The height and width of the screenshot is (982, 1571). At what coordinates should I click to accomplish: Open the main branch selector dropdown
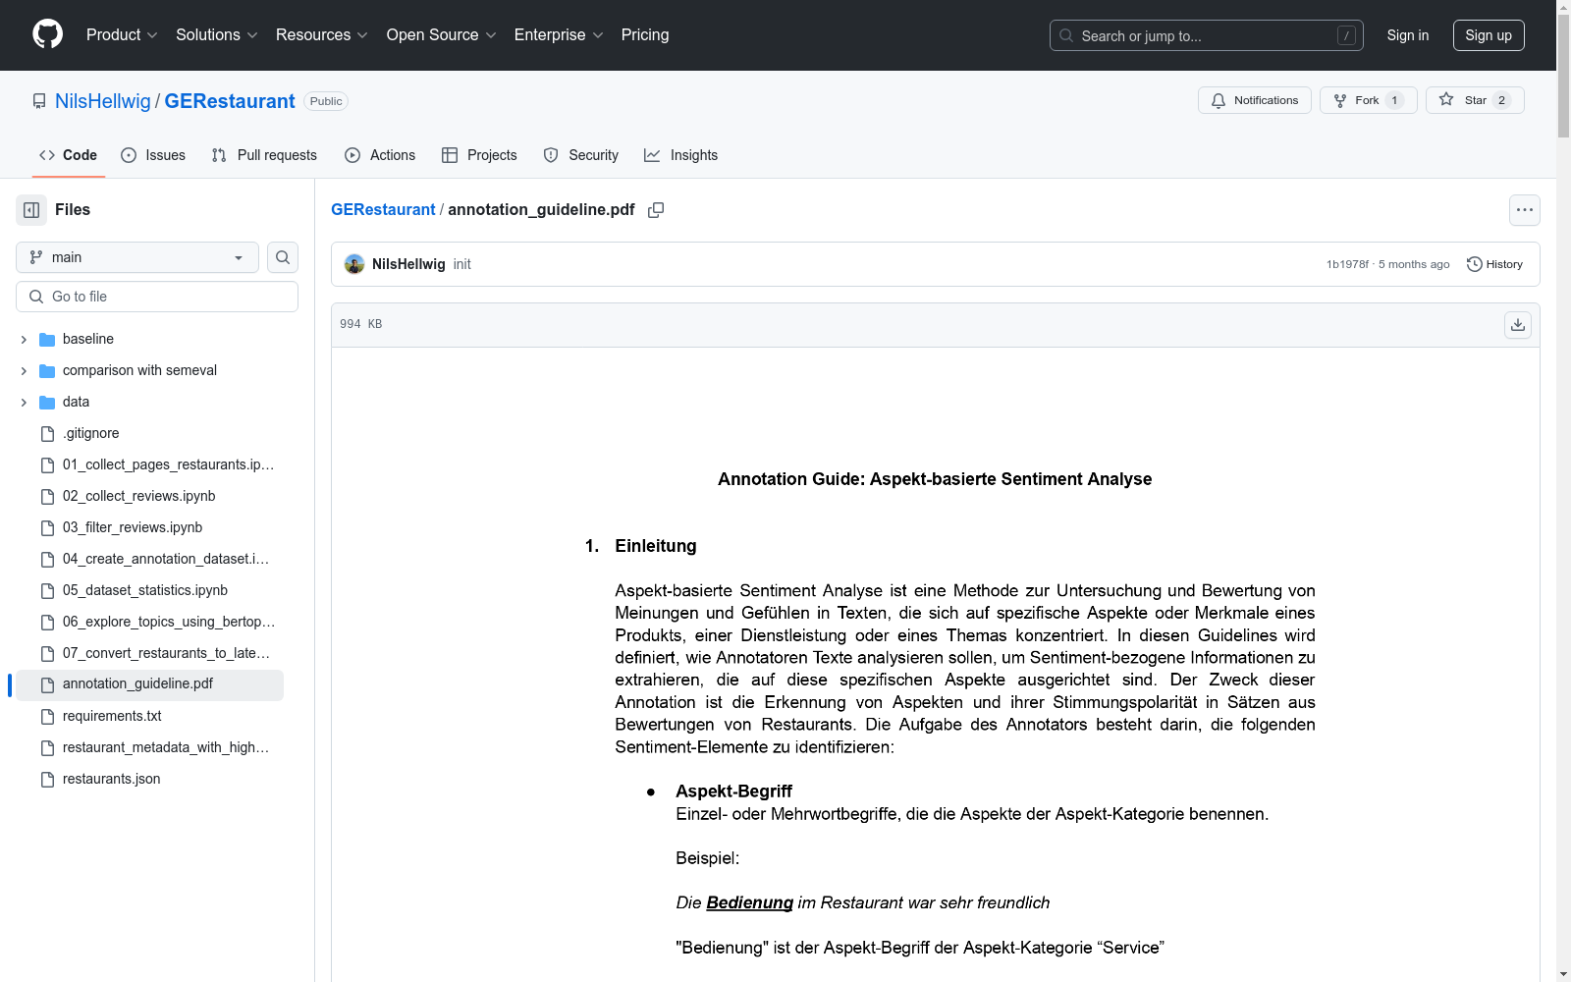click(137, 257)
